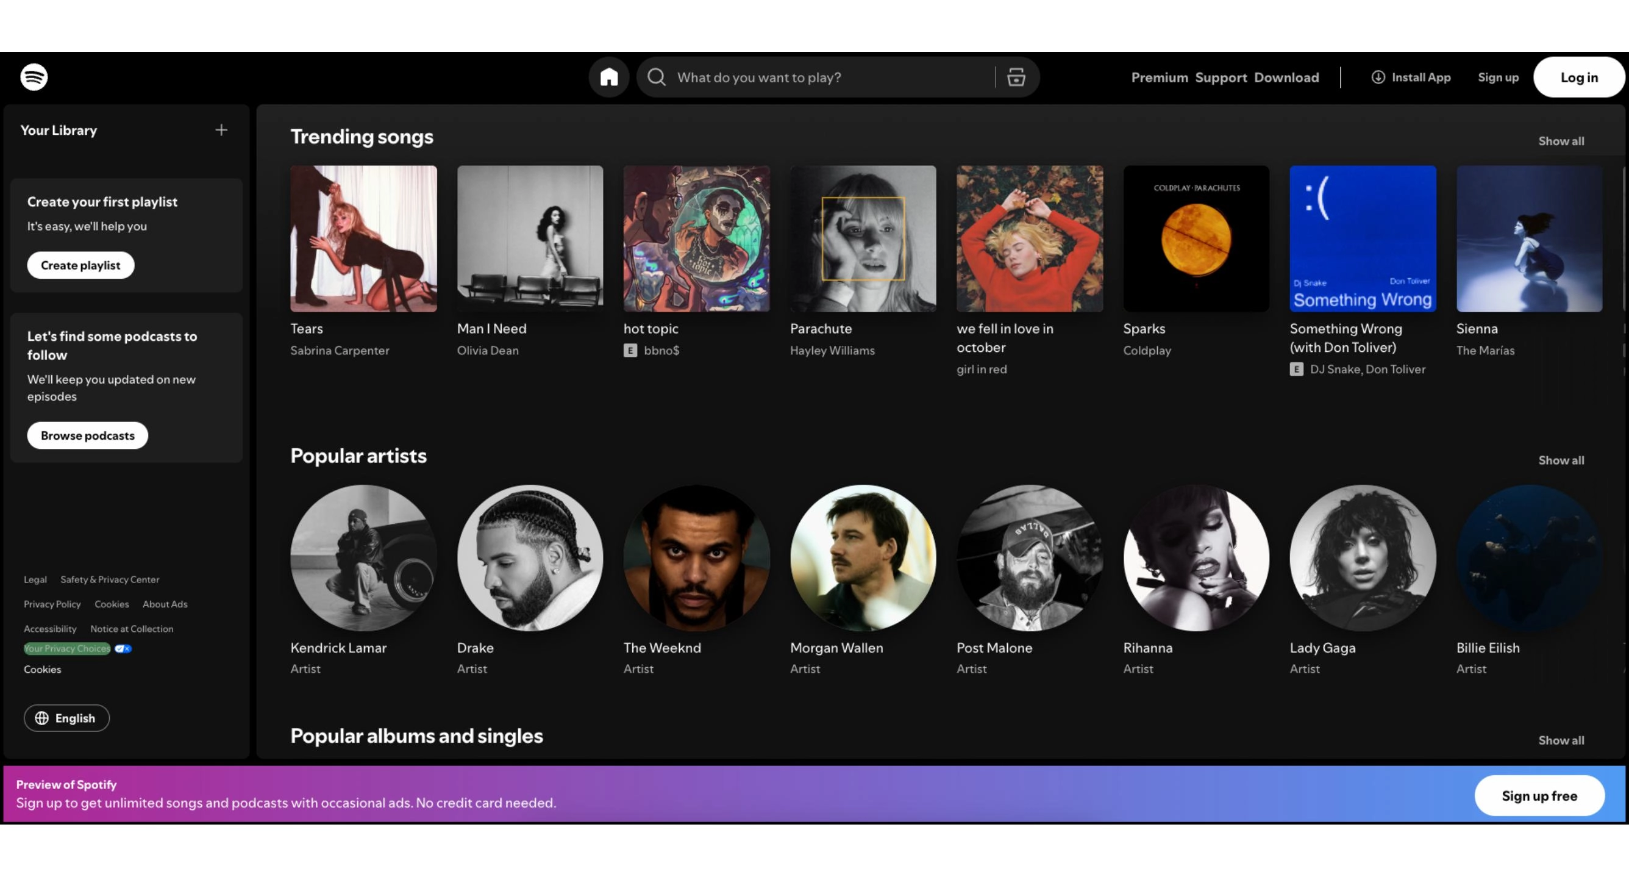Click the Browse podcasts button
The width and height of the screenshot is (1629, 877).
coord(87,435)
